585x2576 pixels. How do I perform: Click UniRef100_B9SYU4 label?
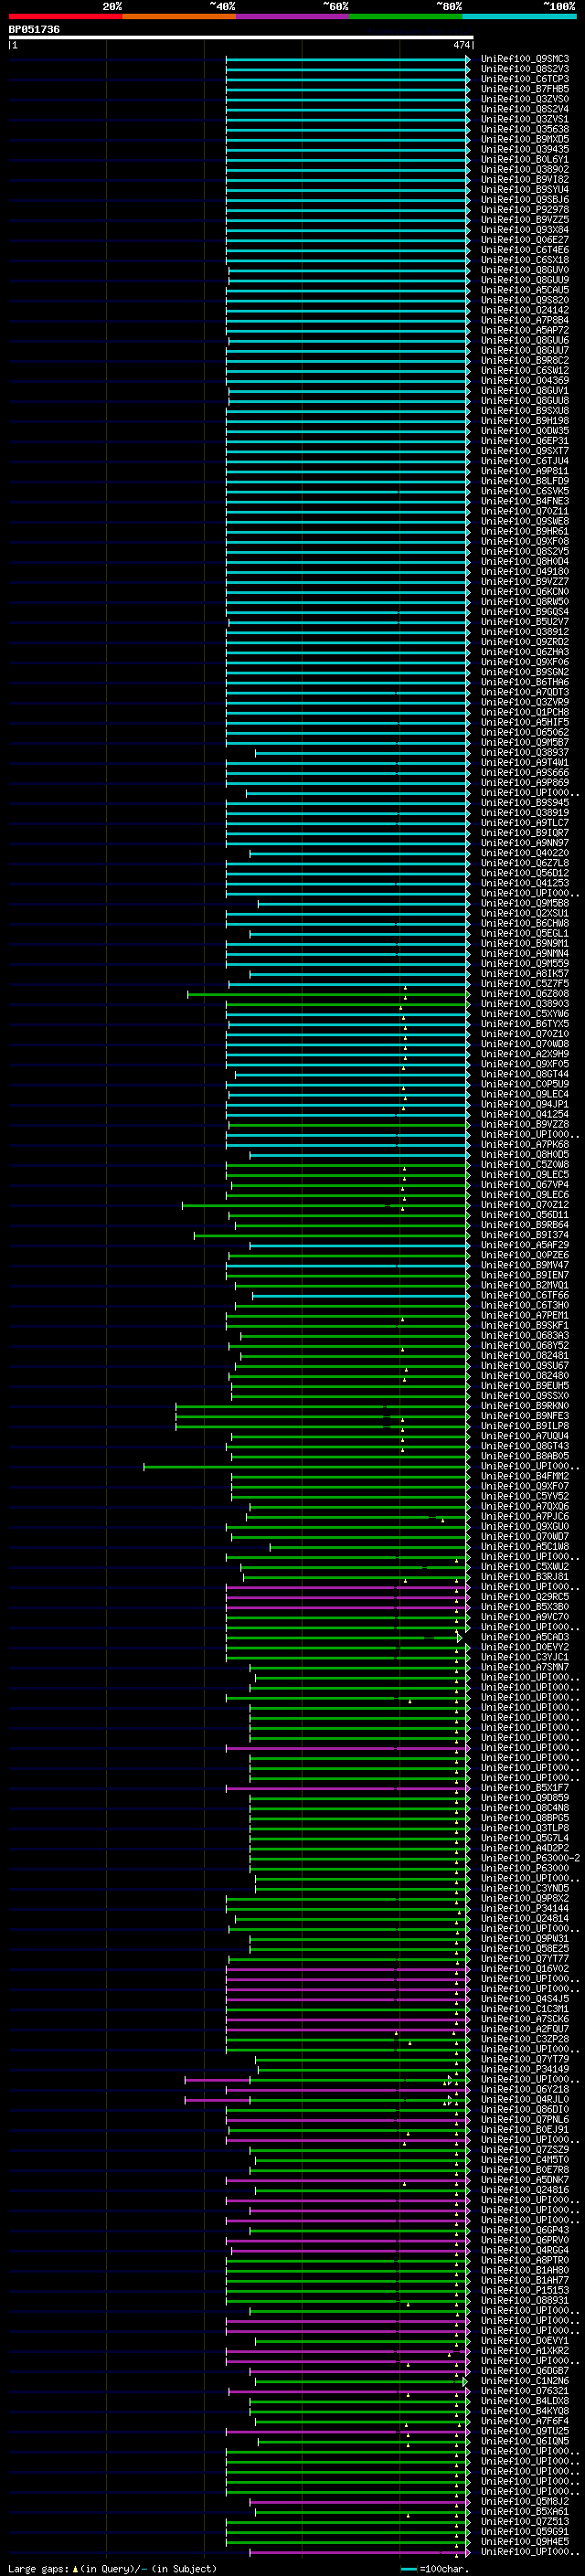pyautogui.click(x=525, y=190)
